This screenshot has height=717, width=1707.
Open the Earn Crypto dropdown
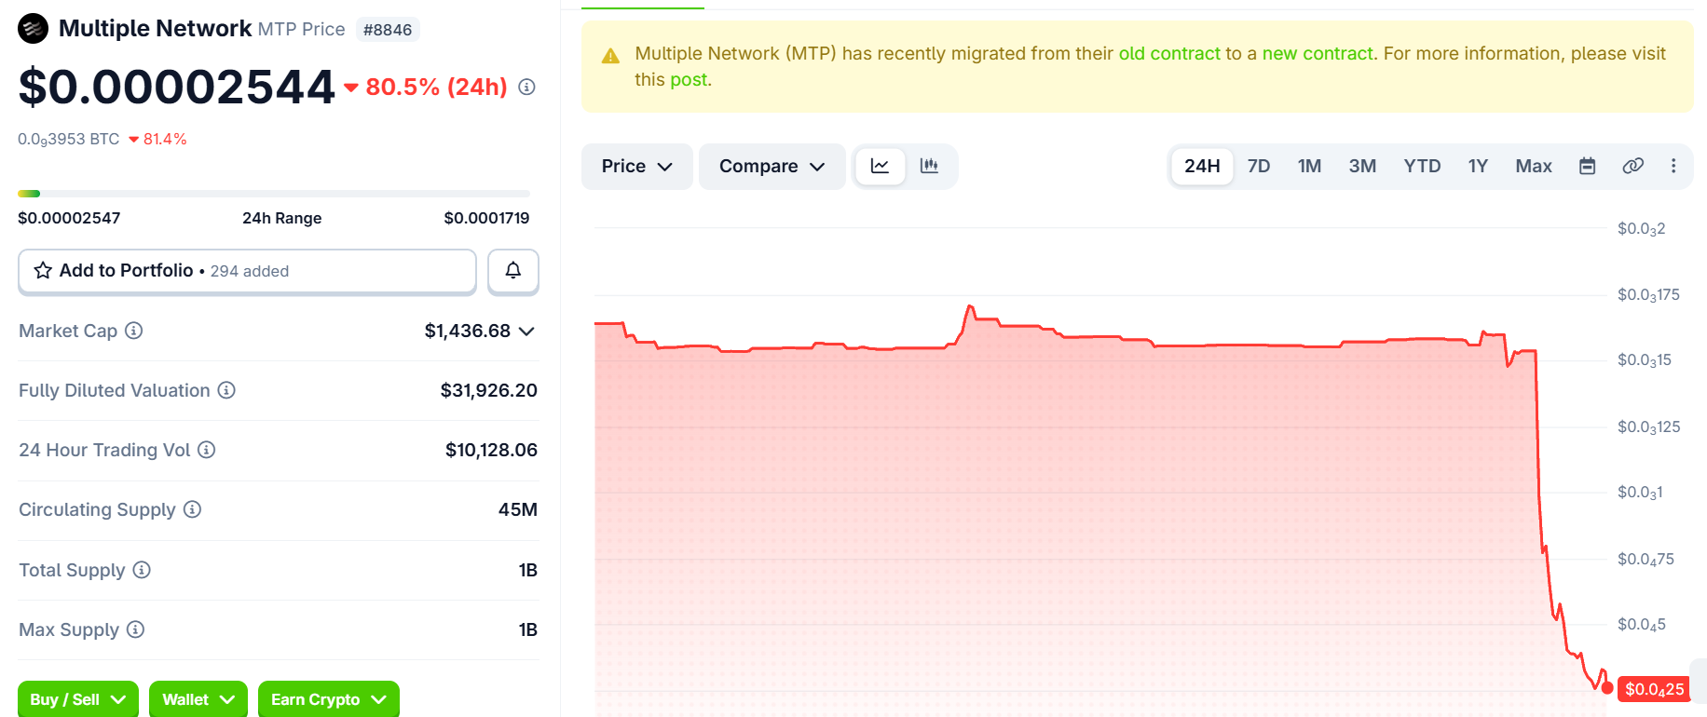[x=329, y=699]
